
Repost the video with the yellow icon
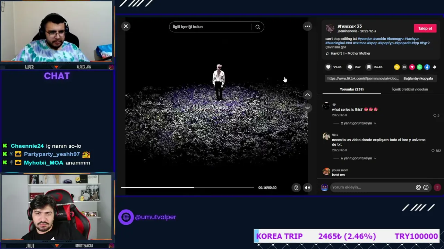pos(397,67)
